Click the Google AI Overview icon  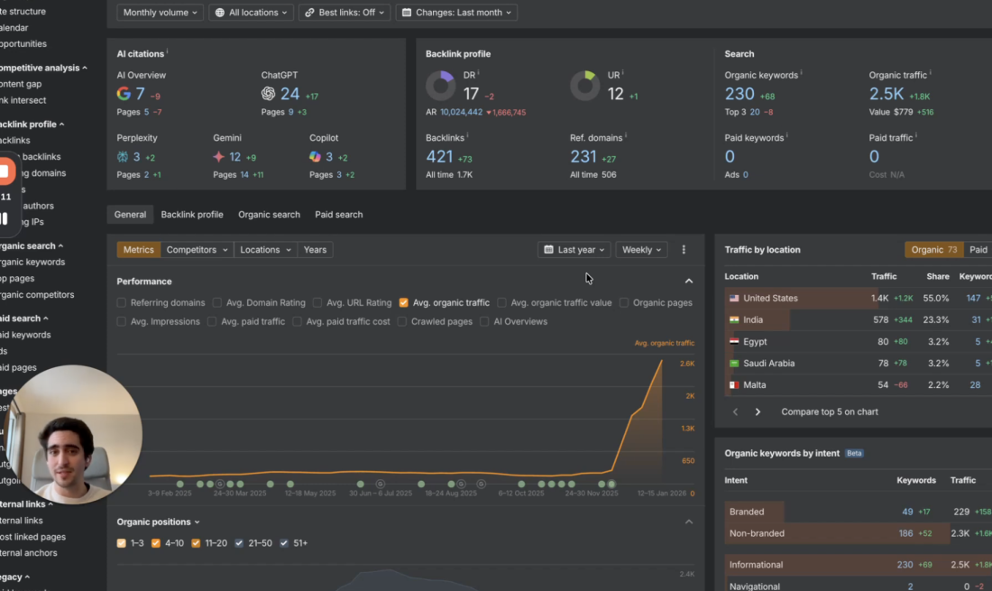pos(124,94)
